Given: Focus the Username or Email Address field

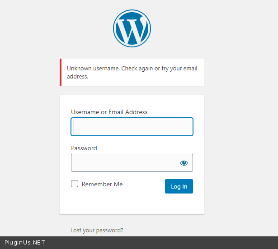Looking at the screenshot, I should tap(132, 127).
